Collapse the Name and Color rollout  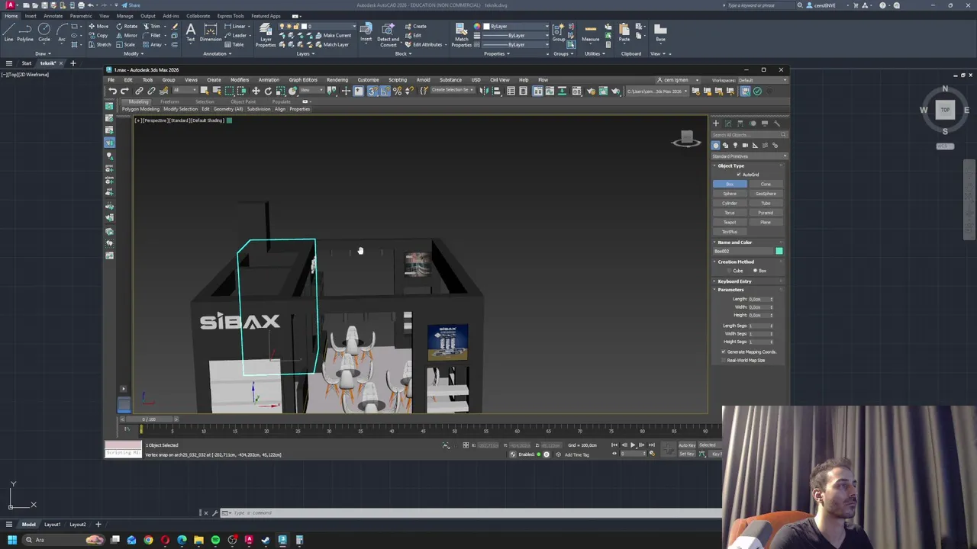click(750, 242)
